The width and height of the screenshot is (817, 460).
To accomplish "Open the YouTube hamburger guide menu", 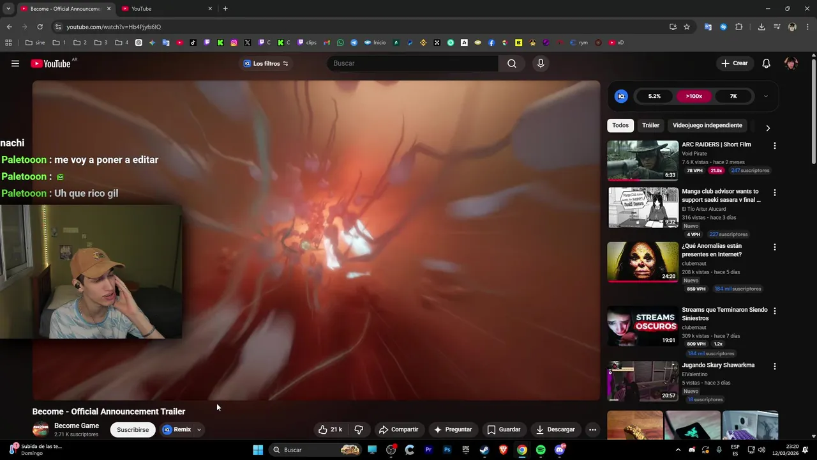I will point(15,63).
